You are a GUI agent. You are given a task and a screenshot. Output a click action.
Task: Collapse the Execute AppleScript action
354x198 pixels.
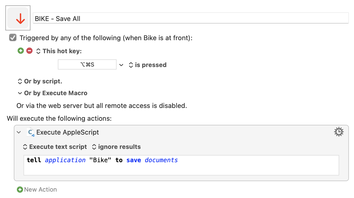(19, 132)
